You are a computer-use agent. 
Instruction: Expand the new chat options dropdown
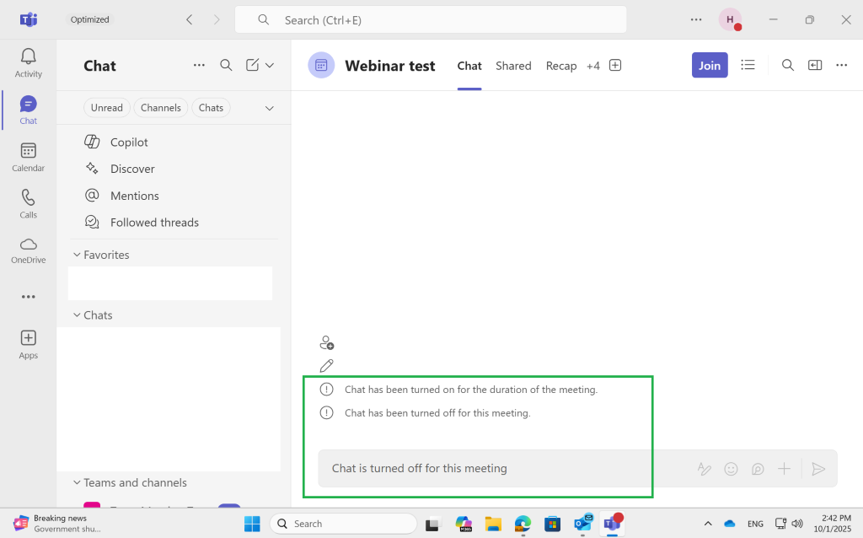point(270,65)
